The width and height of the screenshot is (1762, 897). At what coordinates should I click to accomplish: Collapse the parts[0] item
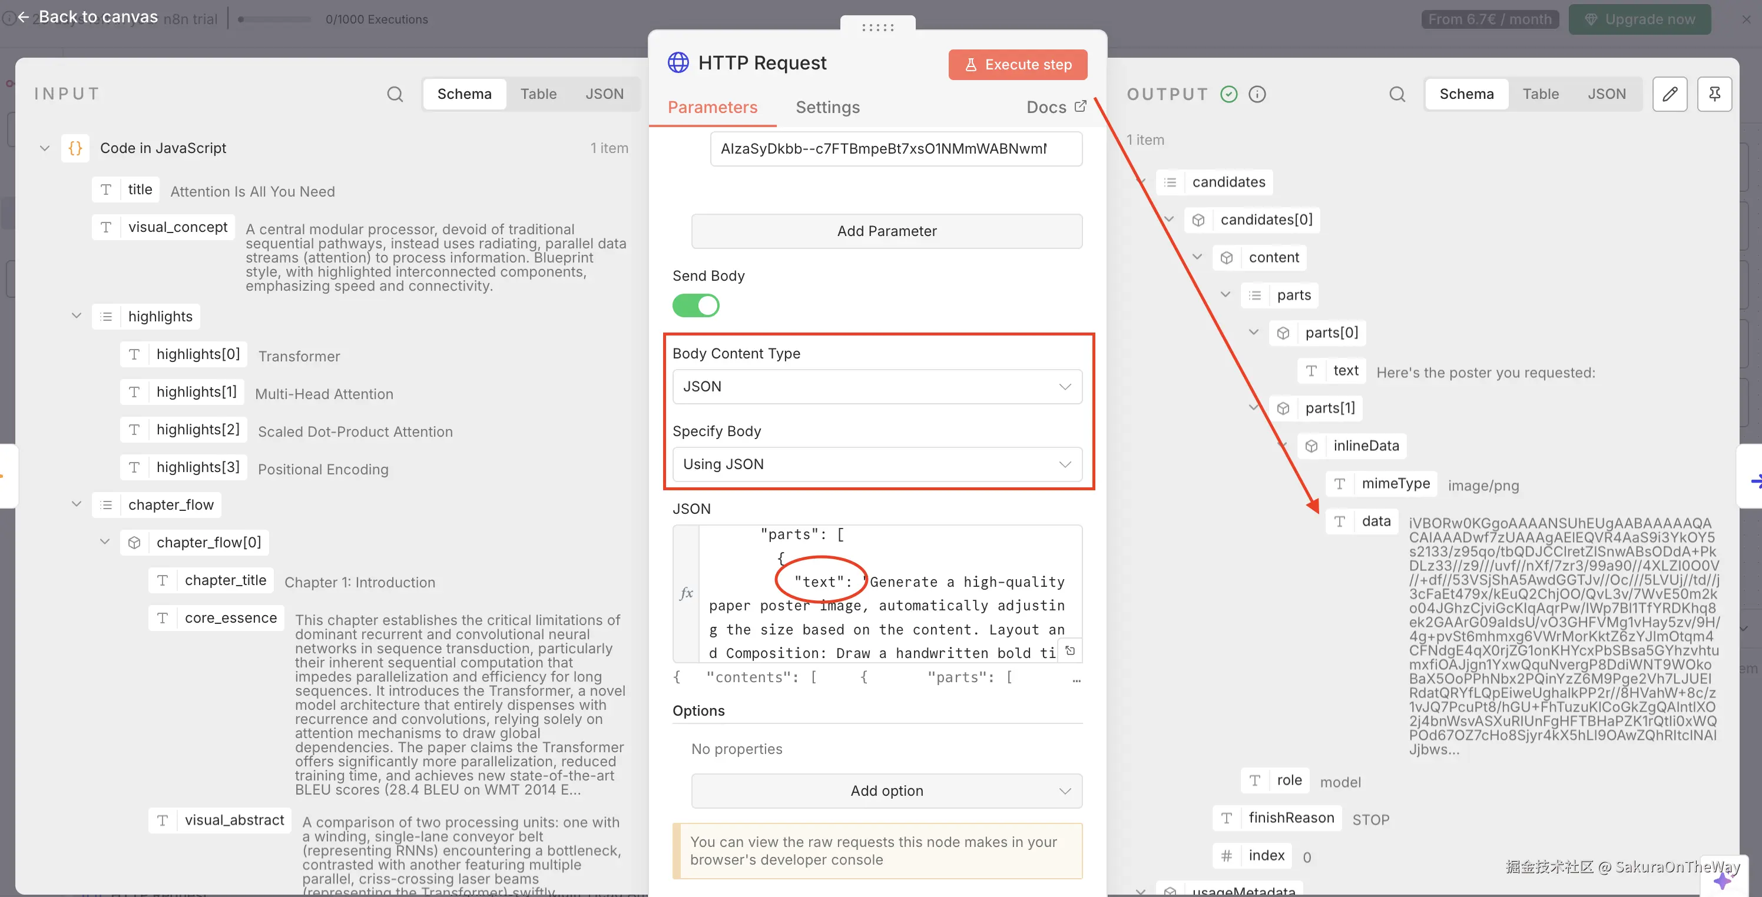click(x=1254, y=333)
